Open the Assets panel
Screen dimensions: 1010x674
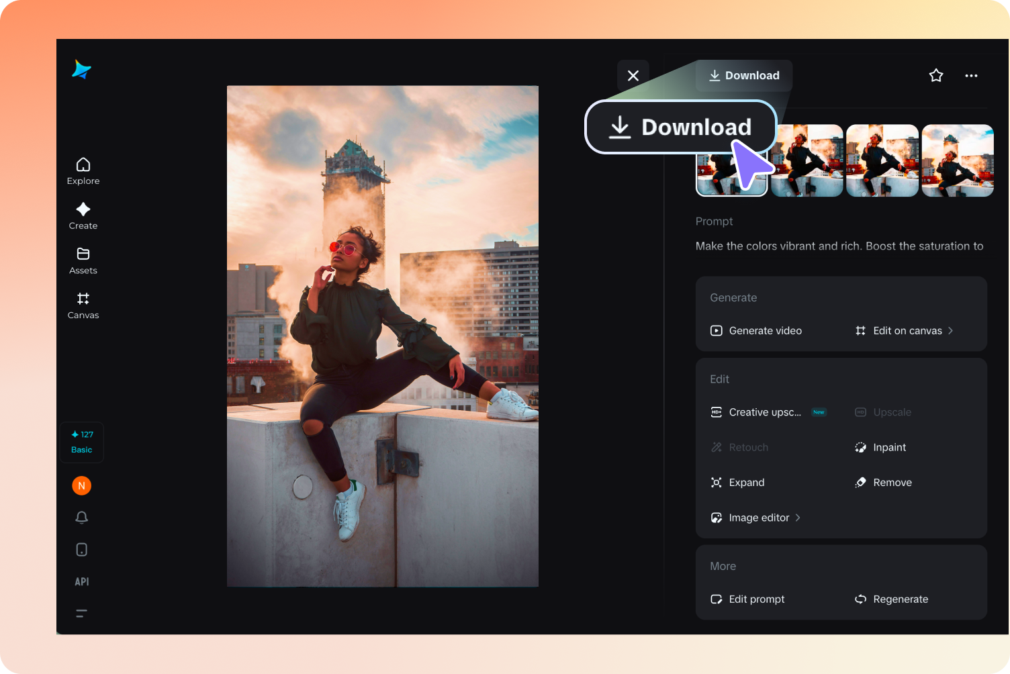coord(83,260)
